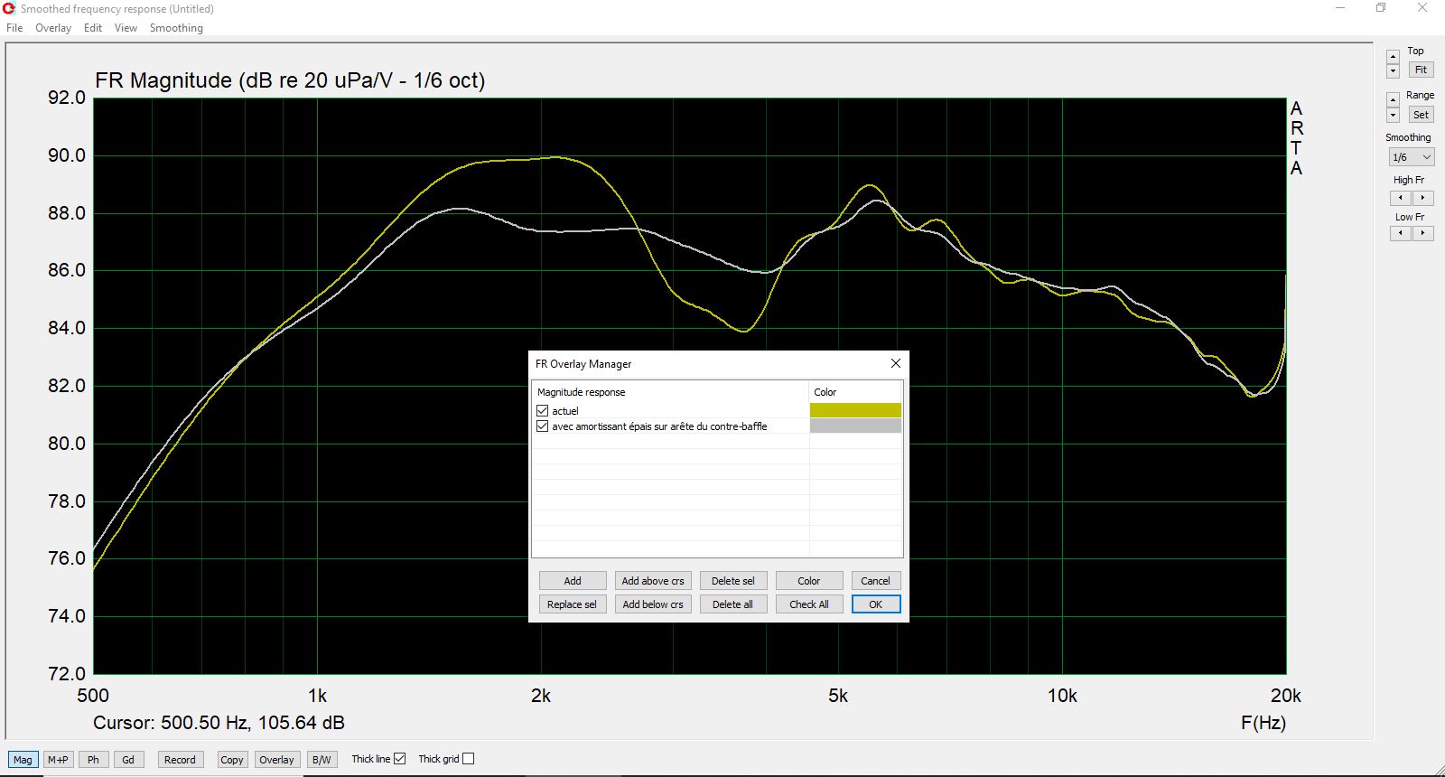
Task: Shift High Fr limit right
Action: point(1422,198)
